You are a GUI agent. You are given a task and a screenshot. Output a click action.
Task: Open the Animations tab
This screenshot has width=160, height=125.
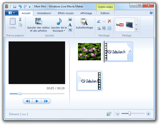click(x=44, y=13)
